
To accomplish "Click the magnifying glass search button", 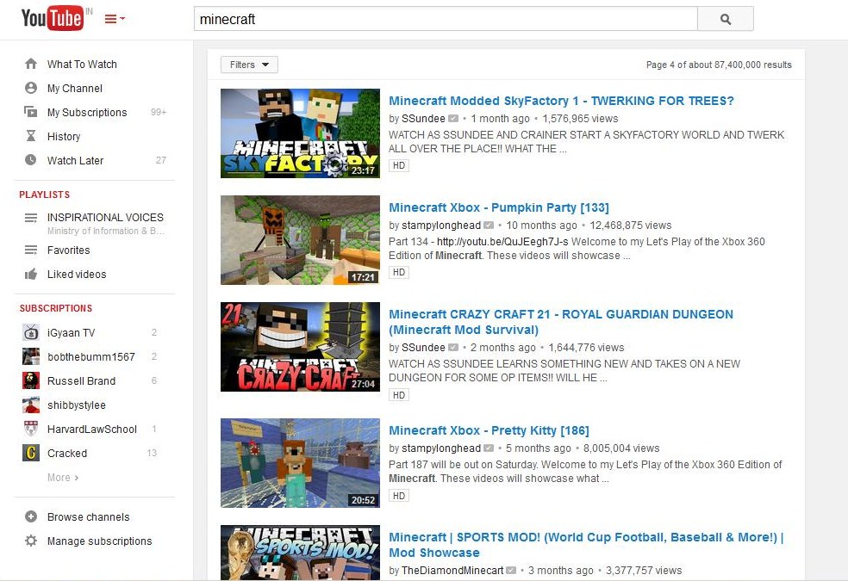I will coord(725,19).
